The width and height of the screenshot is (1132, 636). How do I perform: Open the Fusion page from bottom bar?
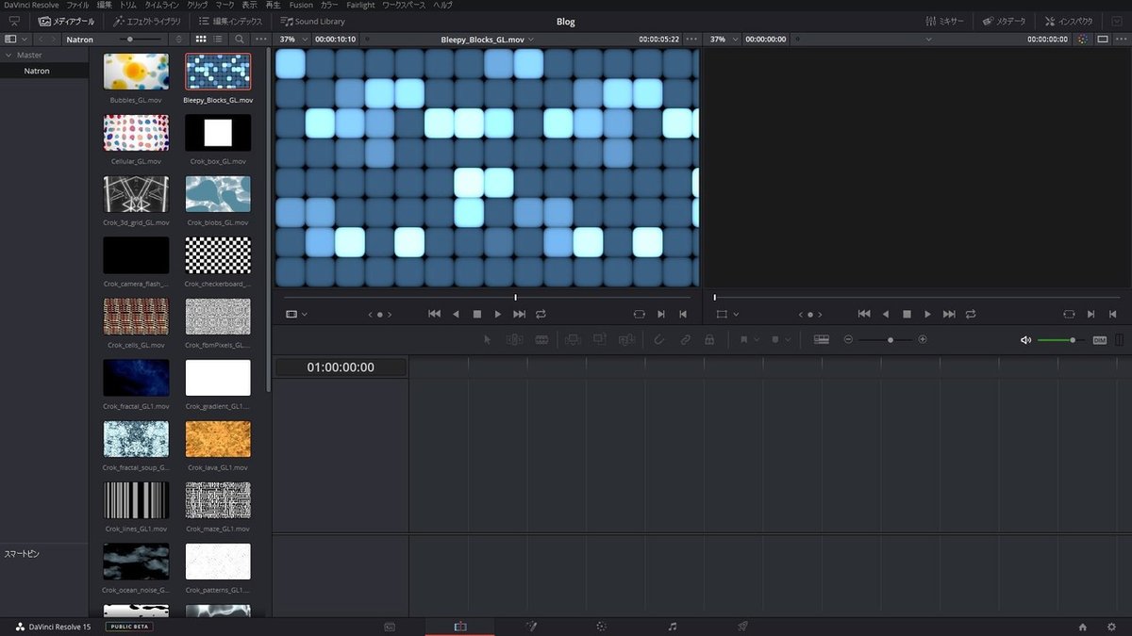[531, 627]
